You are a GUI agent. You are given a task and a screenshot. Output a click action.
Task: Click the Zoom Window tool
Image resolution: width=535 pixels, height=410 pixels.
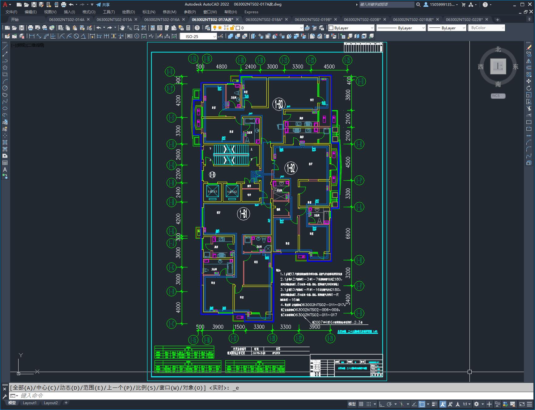pos(136,28)
